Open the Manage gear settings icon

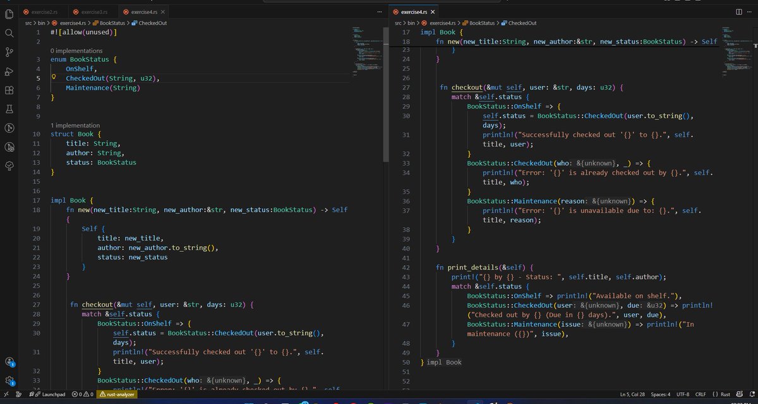pyautogui.click(x=9, y=381)
